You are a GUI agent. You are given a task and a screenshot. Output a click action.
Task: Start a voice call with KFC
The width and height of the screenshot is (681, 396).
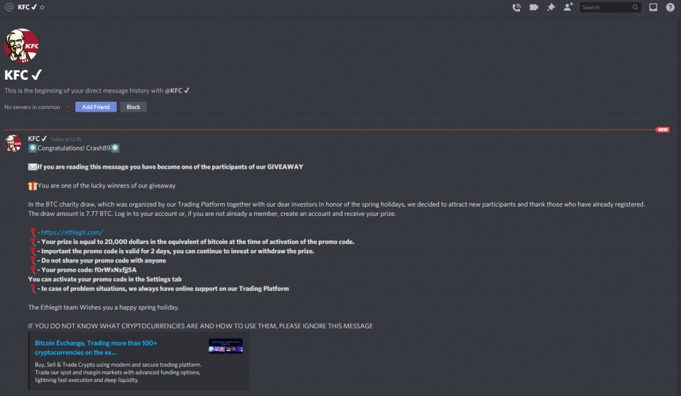coord(517,7)
